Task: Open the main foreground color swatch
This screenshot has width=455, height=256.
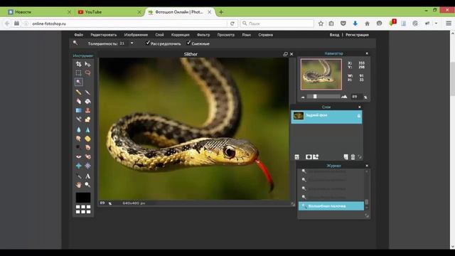Action: pyautogui.click(x=83, y=198)
